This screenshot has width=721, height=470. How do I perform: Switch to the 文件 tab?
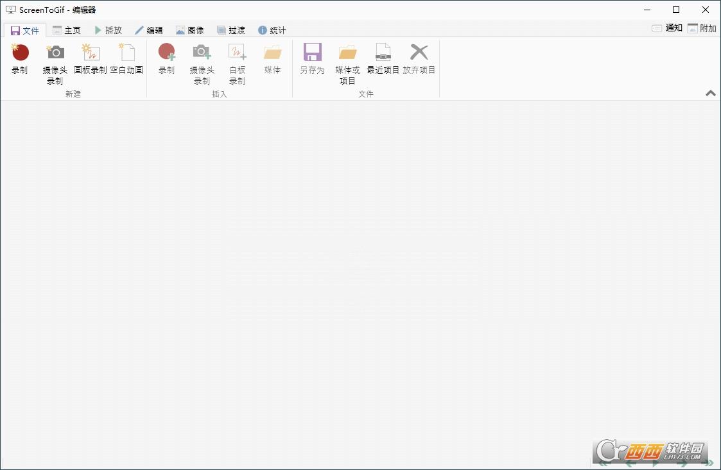[25, 30]
